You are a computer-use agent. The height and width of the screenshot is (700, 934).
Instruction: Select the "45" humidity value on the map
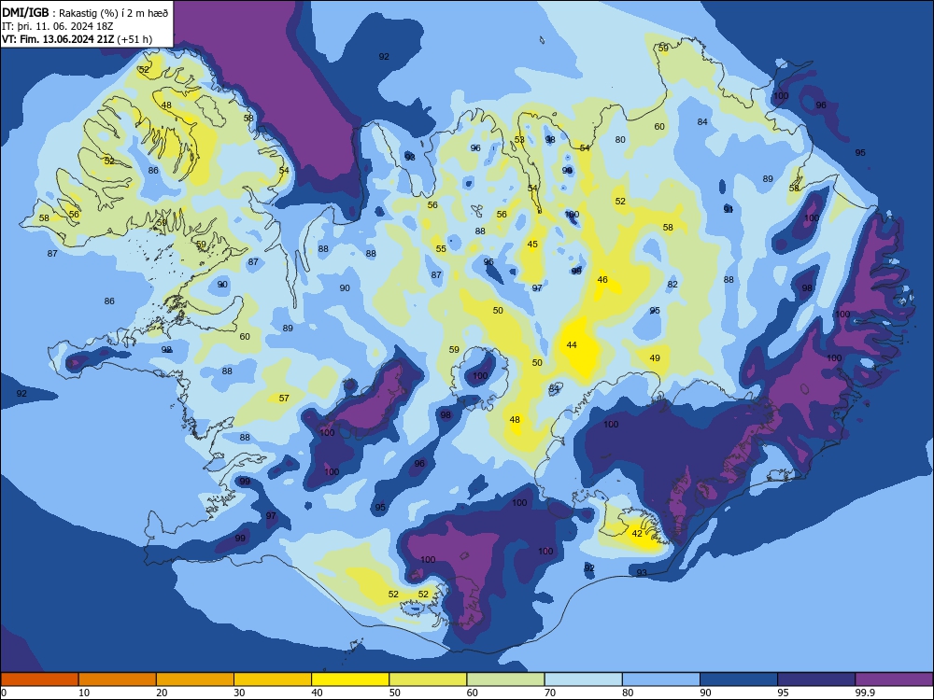click(532, 244)
